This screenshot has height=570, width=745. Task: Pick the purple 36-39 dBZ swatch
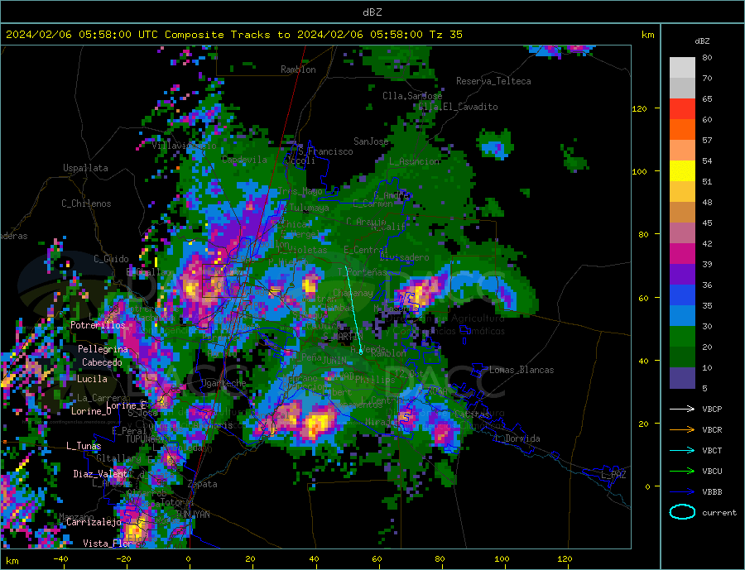[682, 275]
